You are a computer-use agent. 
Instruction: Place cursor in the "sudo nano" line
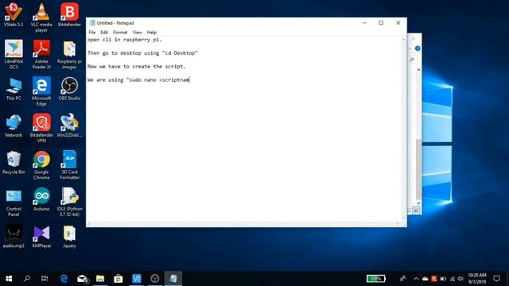point(138,79)
